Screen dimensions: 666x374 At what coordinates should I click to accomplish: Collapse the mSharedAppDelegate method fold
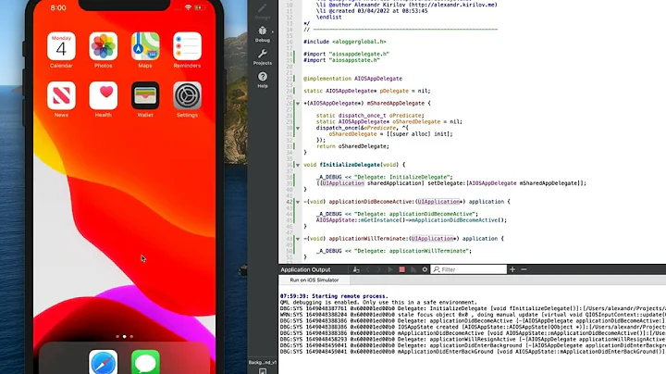pyautogui.click(x=298, y=104)
